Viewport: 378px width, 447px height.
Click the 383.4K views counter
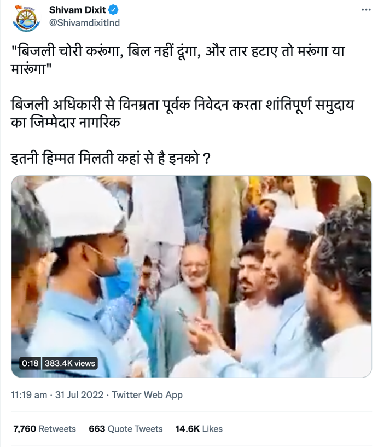pos(70,363)
